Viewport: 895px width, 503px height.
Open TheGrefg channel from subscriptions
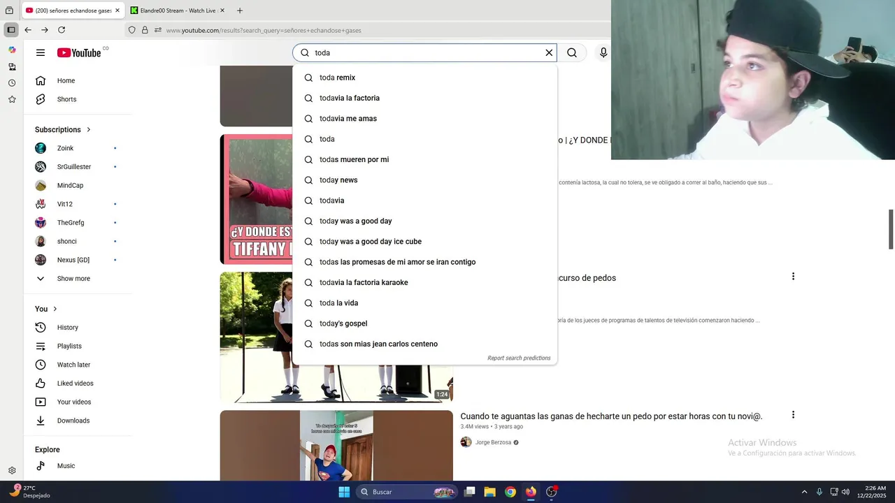click(x=78, y=223)
